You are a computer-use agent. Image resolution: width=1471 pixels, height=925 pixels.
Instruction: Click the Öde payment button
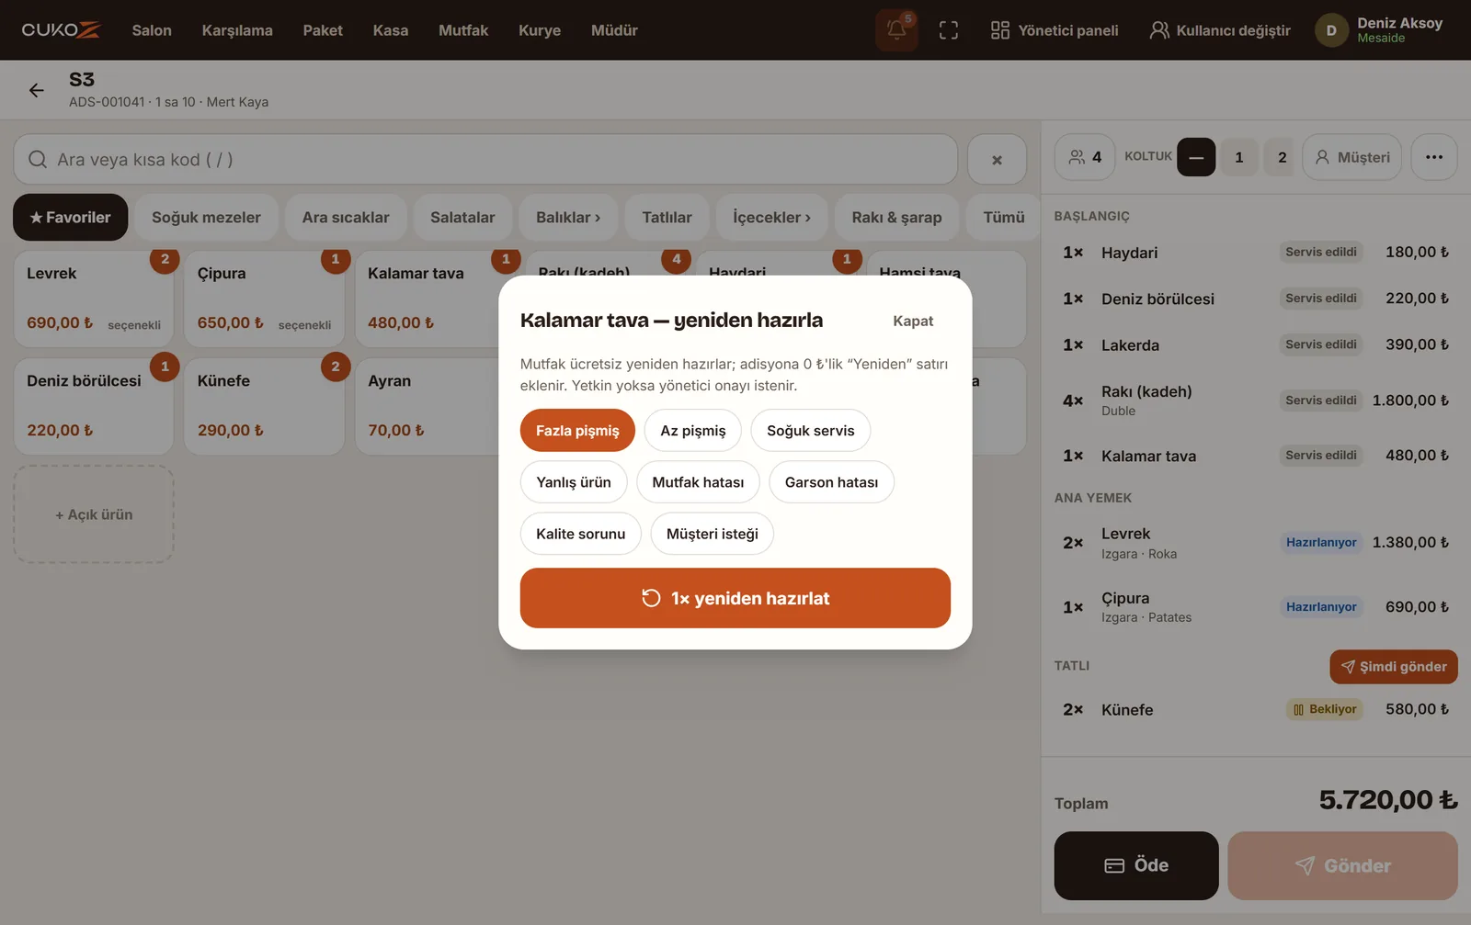(x=1136, y=865)
